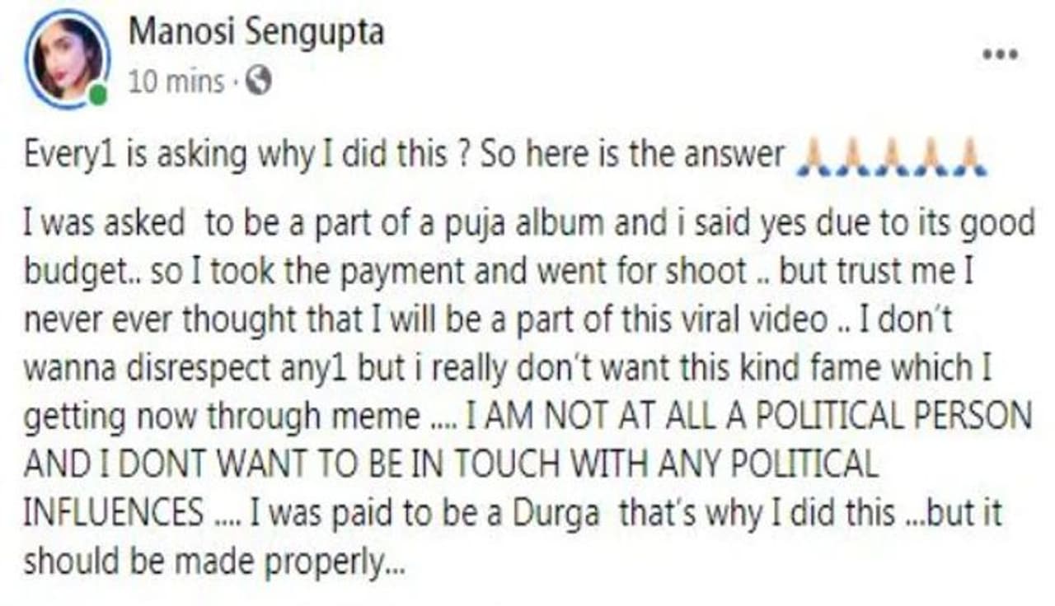Open the post via 10 mins timestamp

coord(176,82)
